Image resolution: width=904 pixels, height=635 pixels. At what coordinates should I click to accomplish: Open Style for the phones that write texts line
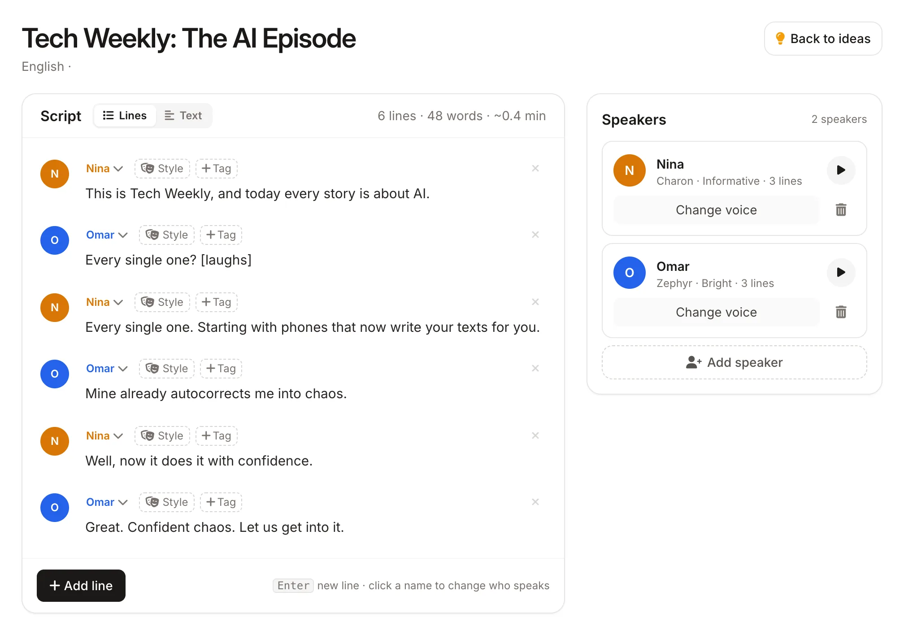[x=162, y=302]
